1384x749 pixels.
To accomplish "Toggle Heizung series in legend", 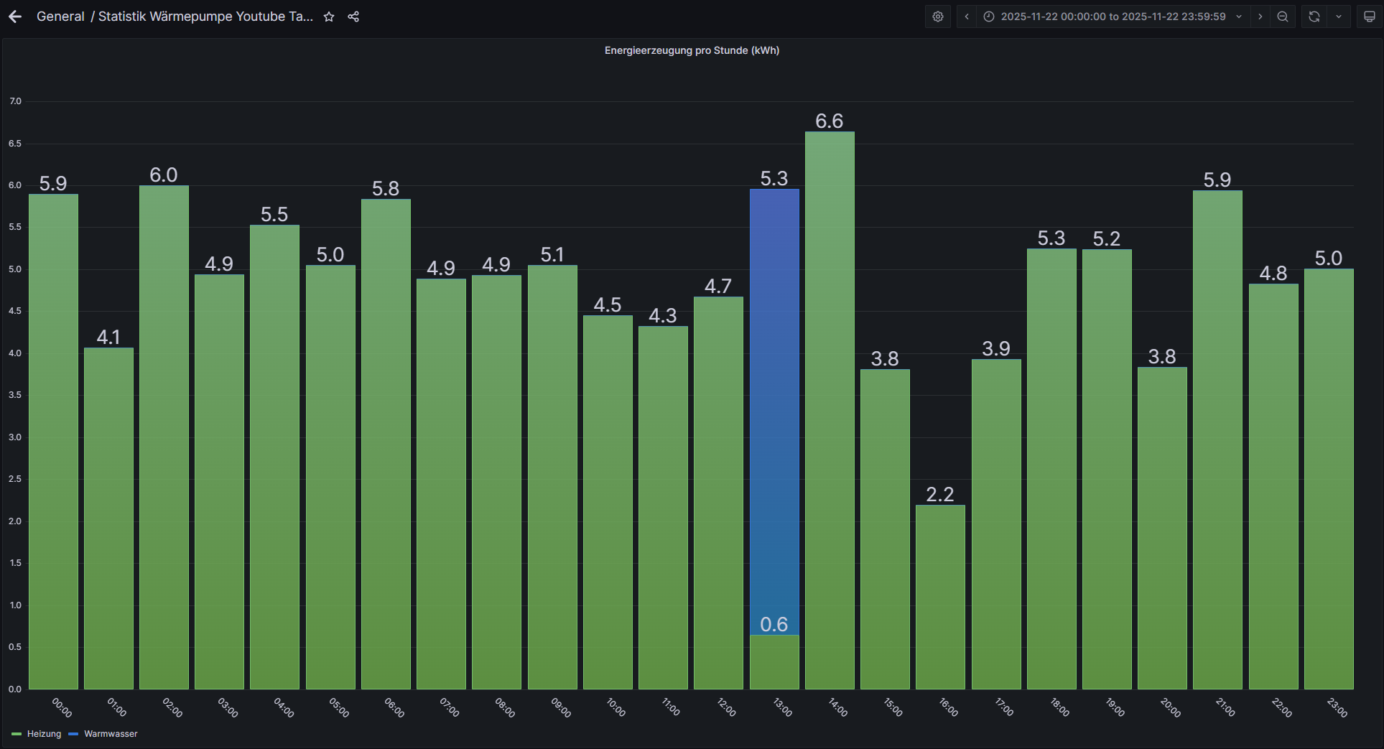I will point(44,734).
